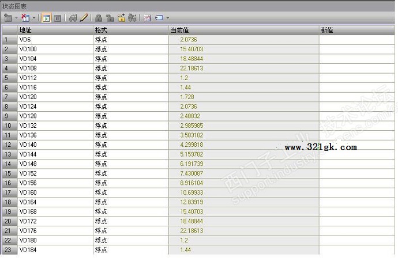Click the pencil icon to write all values

click(x=84, y=18)
